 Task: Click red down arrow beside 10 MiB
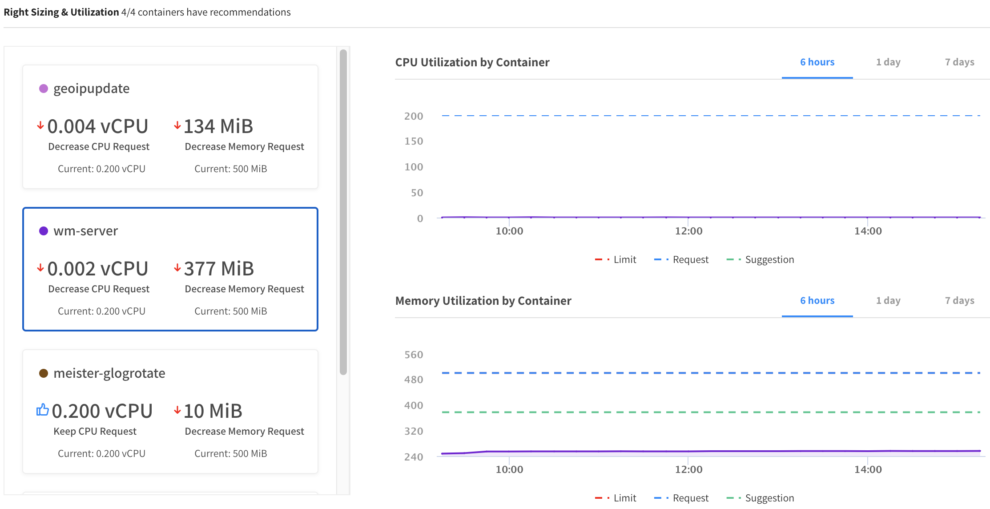(x=177, y=410)
